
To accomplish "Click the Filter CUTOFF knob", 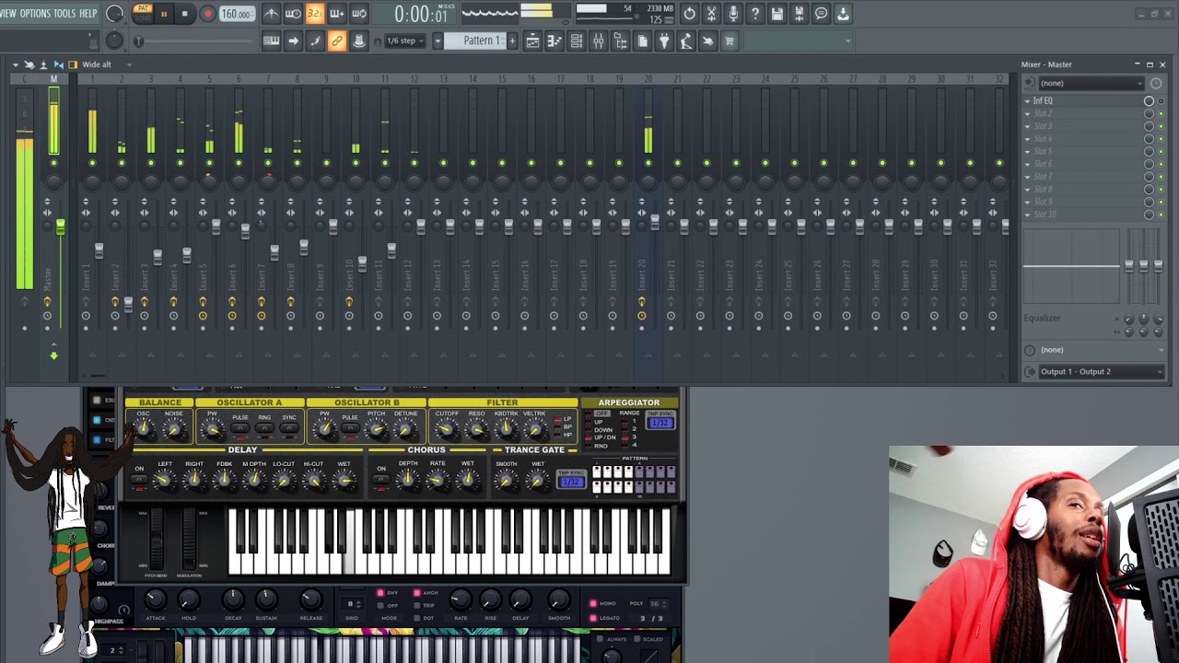I will pos(446,428).
